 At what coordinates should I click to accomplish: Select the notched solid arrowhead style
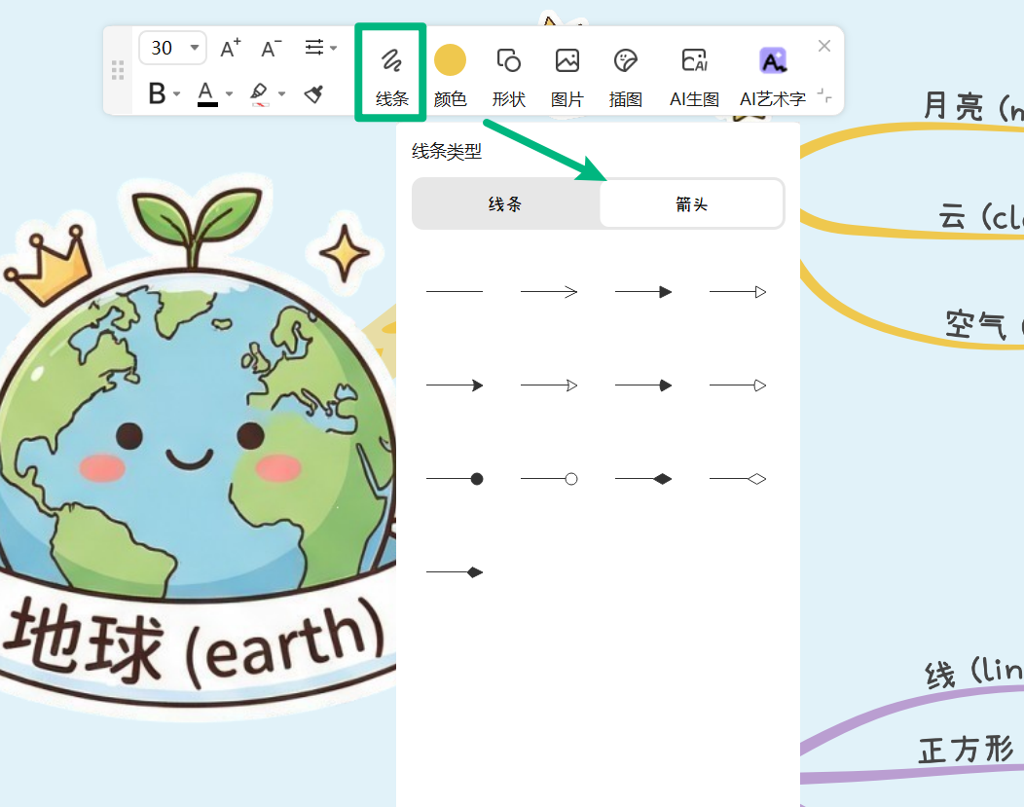(x=455, y=385)
